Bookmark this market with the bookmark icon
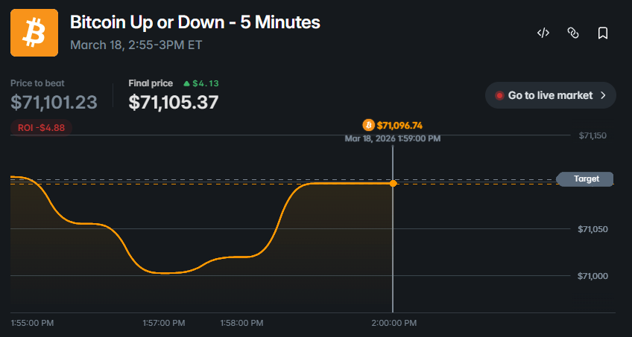This screenshot has height=337, width=632. pyautogui.click(x=603, y=33)
